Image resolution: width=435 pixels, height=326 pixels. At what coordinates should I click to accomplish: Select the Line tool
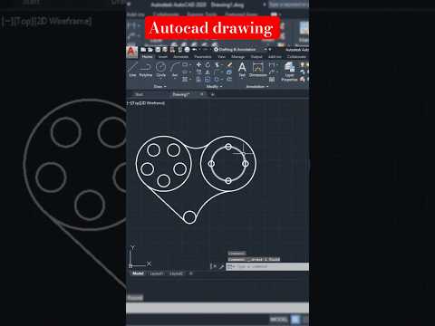click(132, 70)
